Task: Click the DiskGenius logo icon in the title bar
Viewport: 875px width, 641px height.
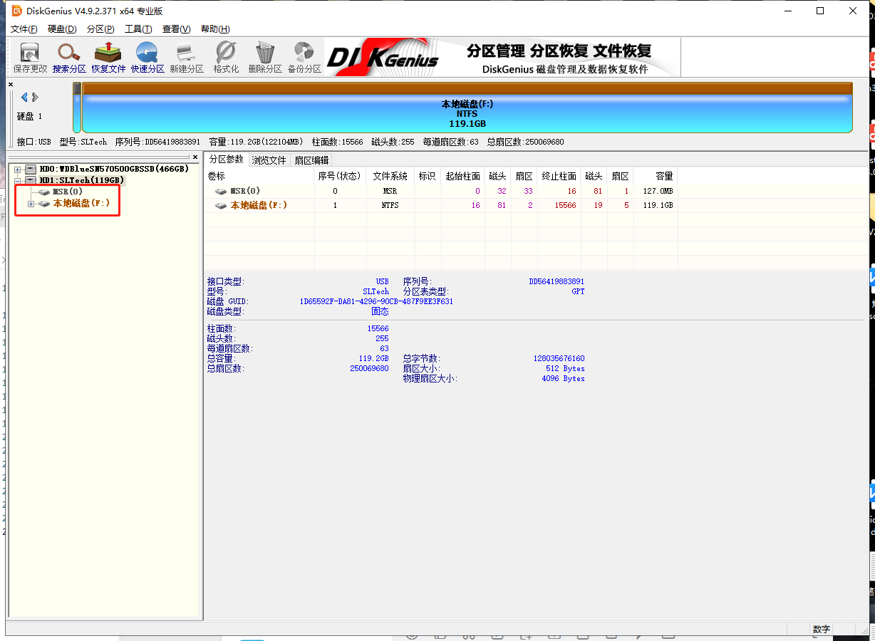Action: point(16,11)
